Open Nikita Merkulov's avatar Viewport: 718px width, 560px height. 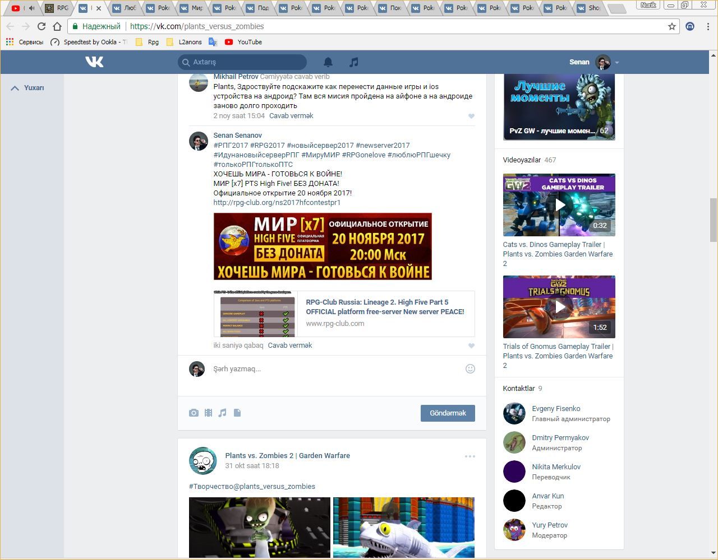(x=514, y=472)
